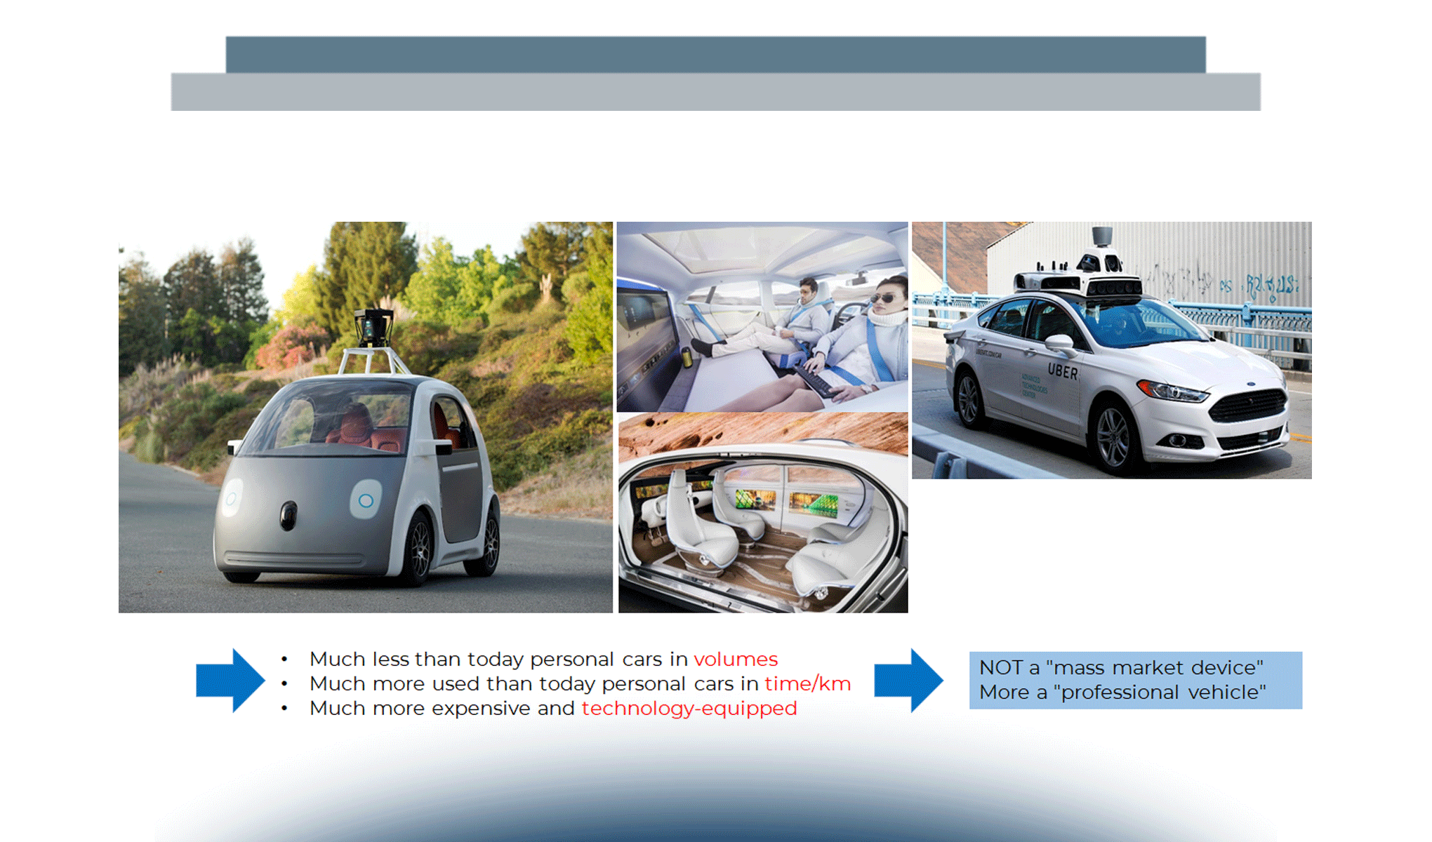This screenshot has width=1432, height=842.
Task: Select the text reading 'volumes' in red
Action: [x=736, y=660]
